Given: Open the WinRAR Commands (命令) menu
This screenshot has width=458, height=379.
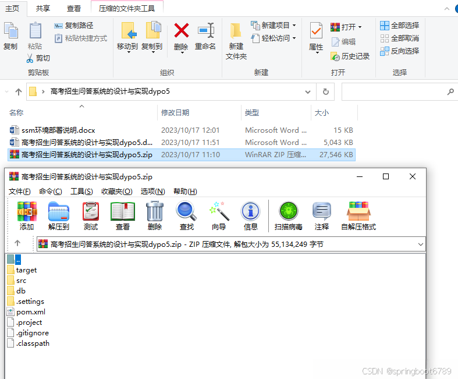Looking at the screenshot, I should coord(50,192).
